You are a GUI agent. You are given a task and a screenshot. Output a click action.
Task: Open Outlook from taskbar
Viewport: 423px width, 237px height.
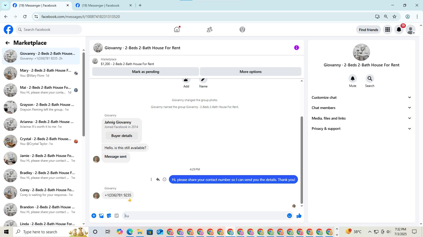click(x=160, y=232)
